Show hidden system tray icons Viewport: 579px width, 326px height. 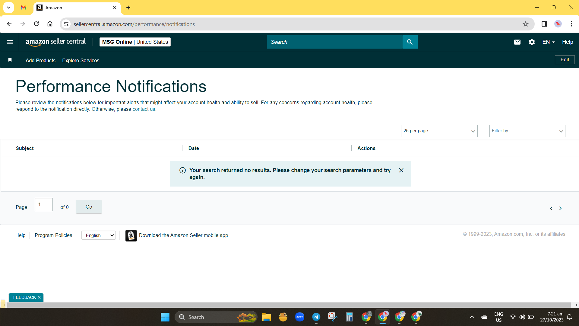click(472, 317)
